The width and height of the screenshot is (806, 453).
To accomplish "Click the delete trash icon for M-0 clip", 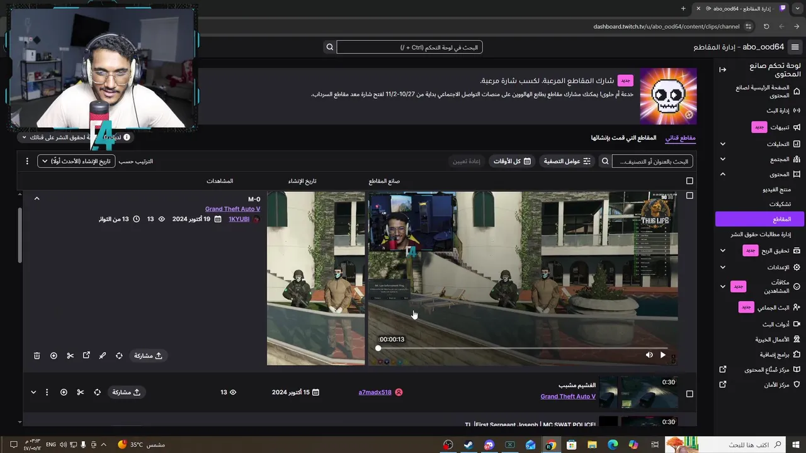I will (37, 355).
